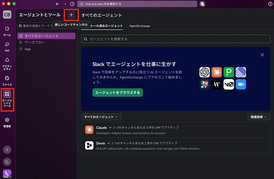Open the Home sidebar section
Viewport: 274px width, 179px height.
point(7,31)
